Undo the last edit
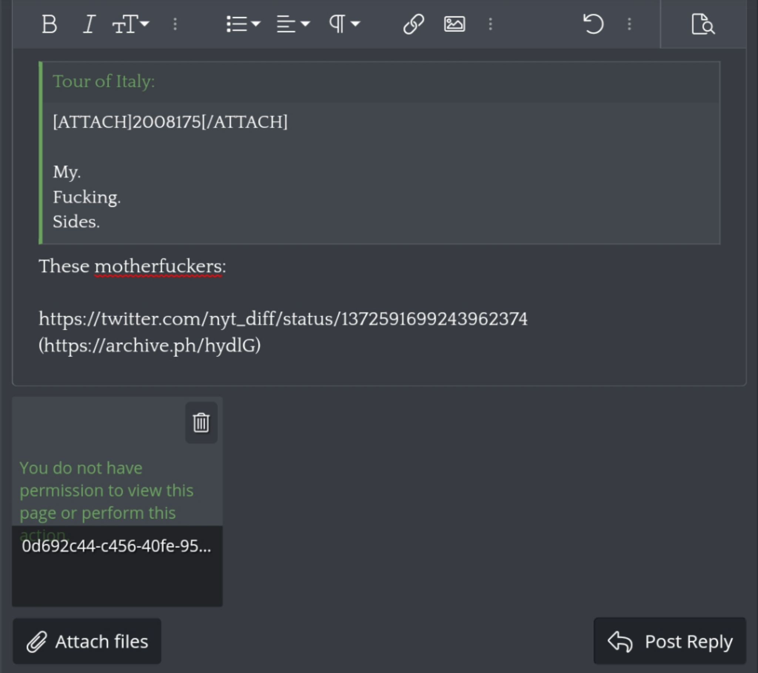 point(593,24)
